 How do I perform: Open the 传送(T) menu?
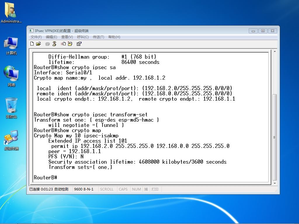(x=98, y=37)
